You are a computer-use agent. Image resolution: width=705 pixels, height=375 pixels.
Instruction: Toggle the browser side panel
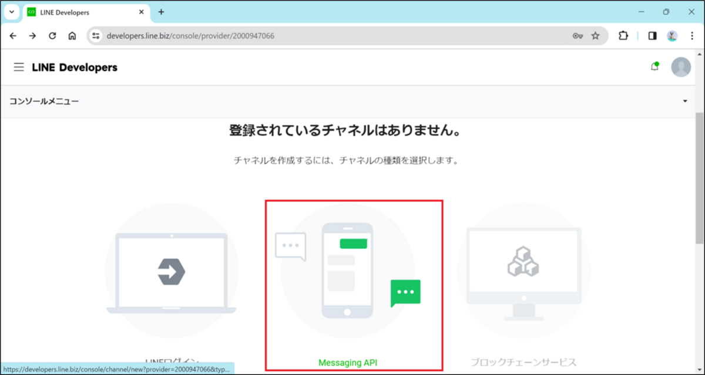(652, 36)
